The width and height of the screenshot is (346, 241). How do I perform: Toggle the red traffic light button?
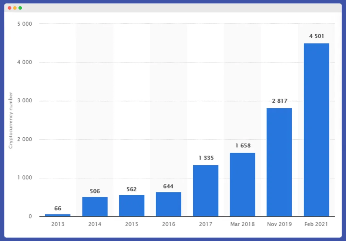[x=9, y=8]
